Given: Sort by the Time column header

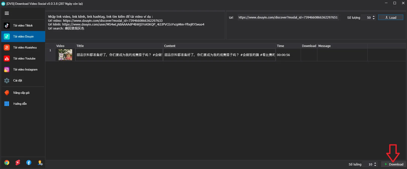Looking at the screenshot, I should pyautogui.click(x=288, y=46).
